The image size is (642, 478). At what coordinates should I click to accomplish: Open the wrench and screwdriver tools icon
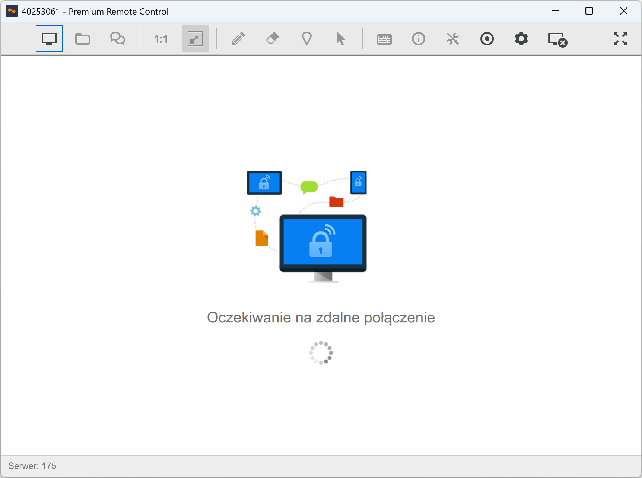point(453,39)
